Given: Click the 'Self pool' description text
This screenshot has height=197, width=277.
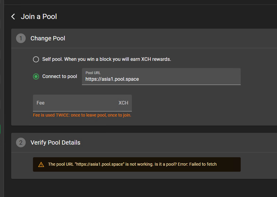Looking at the screenshot, I should (106, 59).
